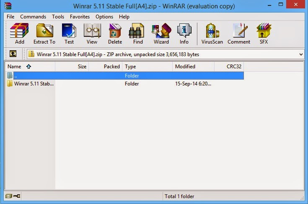Open the Favorites menu
Image resolution: width=308 pixels, height=204 pixels.
(80, 17)
